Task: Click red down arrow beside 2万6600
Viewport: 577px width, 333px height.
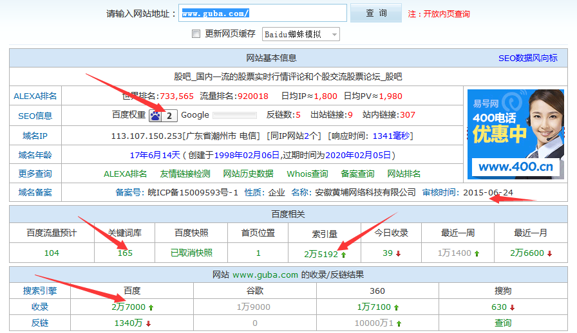Action: click(550, 254)
